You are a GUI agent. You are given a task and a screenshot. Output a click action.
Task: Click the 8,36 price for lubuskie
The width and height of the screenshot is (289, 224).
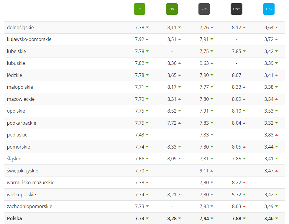172,63
